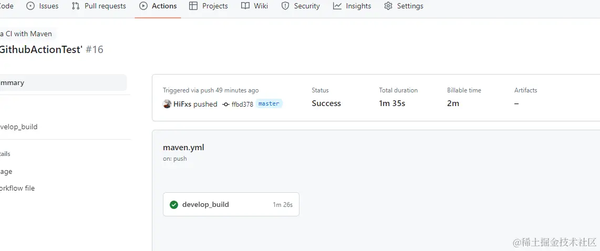This screenshot has height=251, width=600.
Task: Open the Issues tab
Action: [x=43, y=6]
